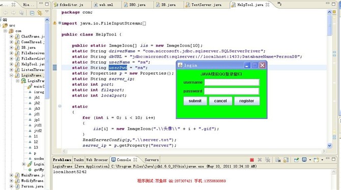Open Package Explorer view menu triangle
The image size is (341, 190).
[x=47, y=11]
